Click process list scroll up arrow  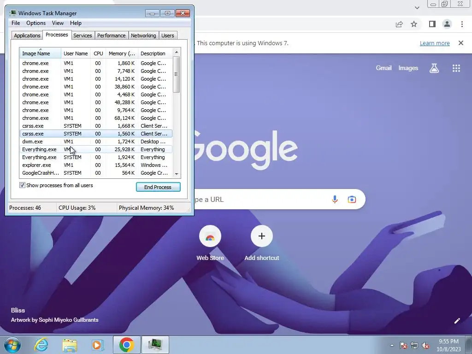point(177,52)
